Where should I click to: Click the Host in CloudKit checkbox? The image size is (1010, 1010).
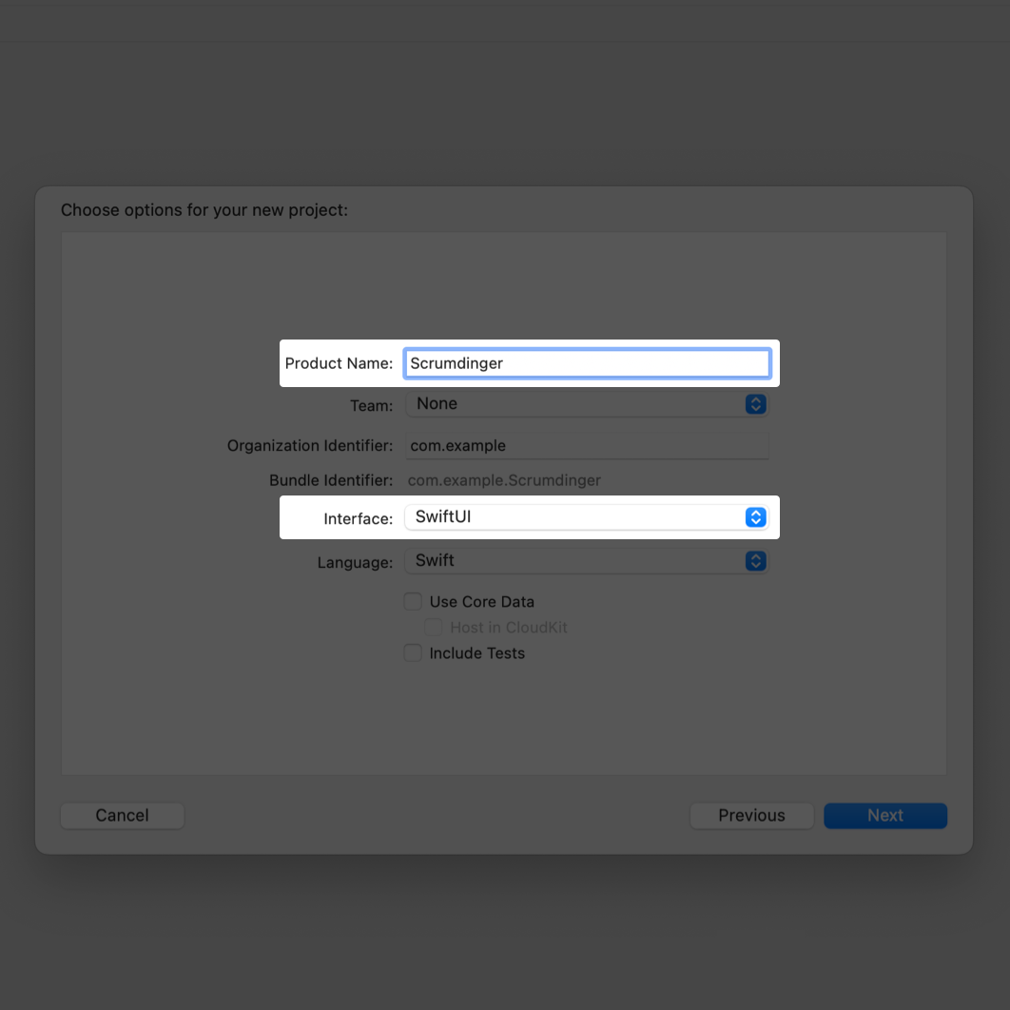[434, 627]
